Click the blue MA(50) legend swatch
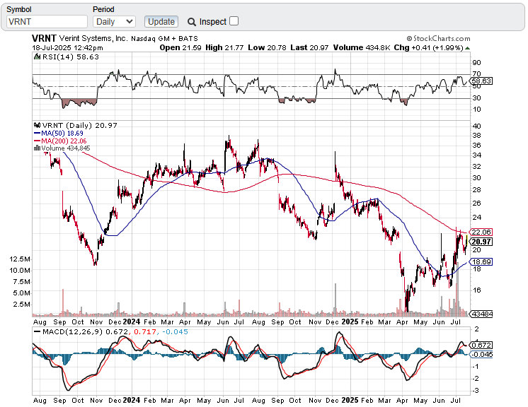 36,132
